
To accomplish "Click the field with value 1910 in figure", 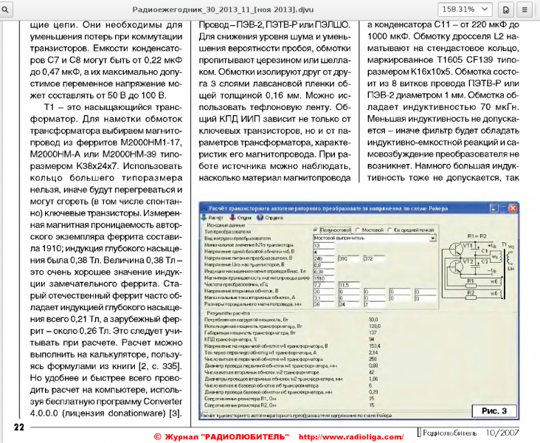I will [x=324, y=278].
